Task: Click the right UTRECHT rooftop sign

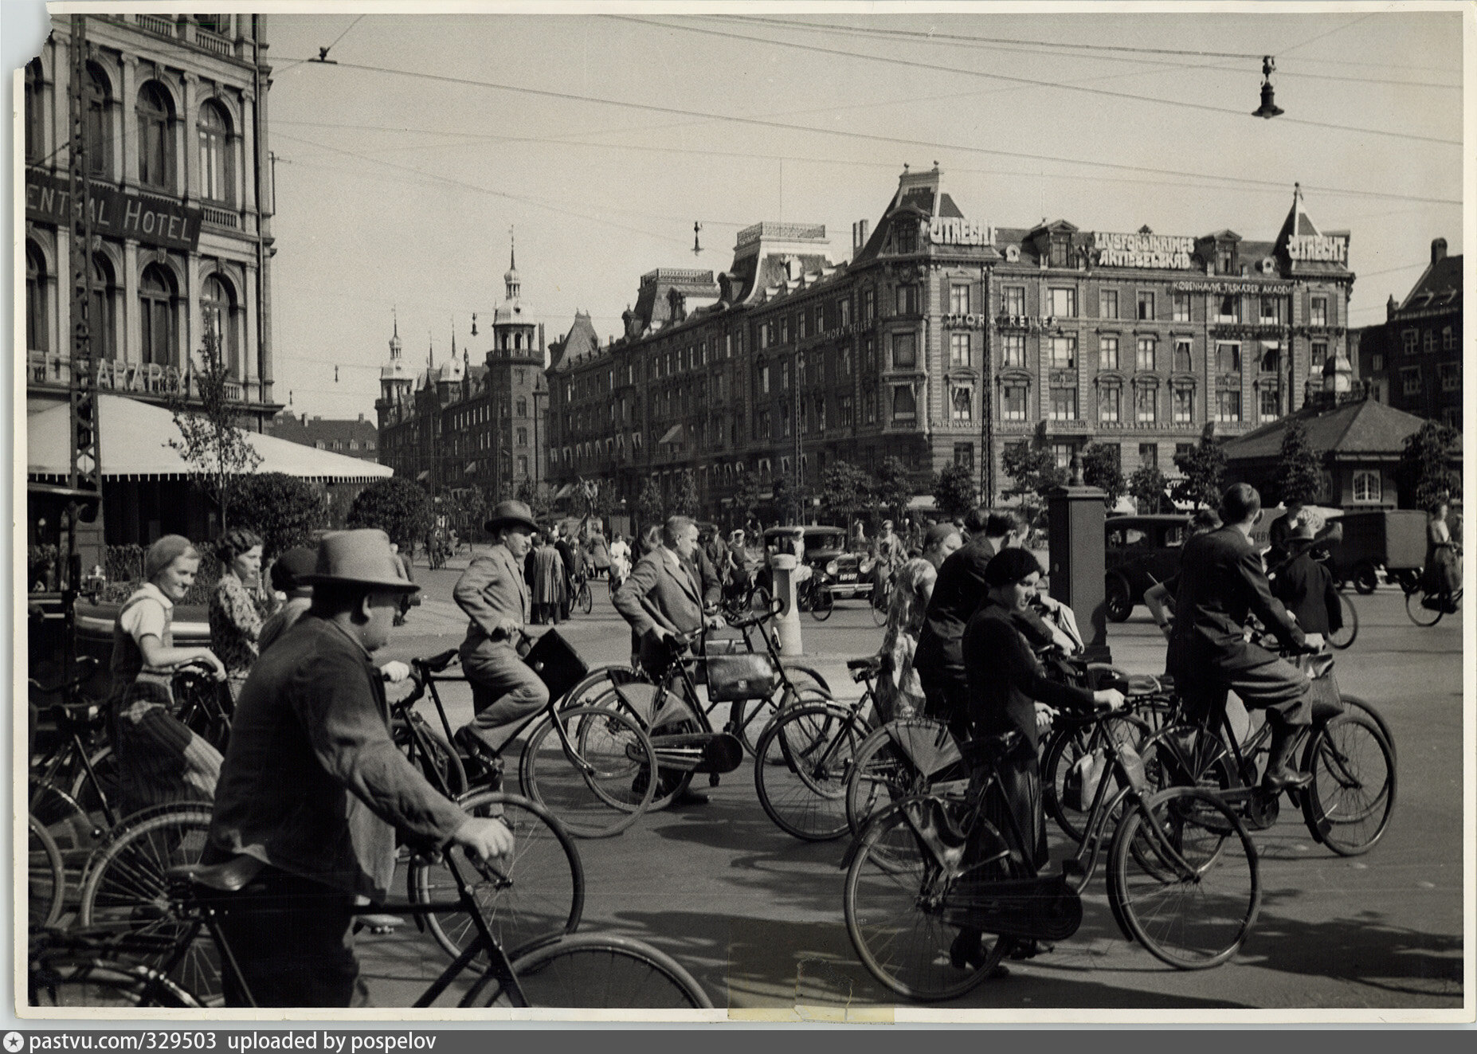Action: 1317,248
